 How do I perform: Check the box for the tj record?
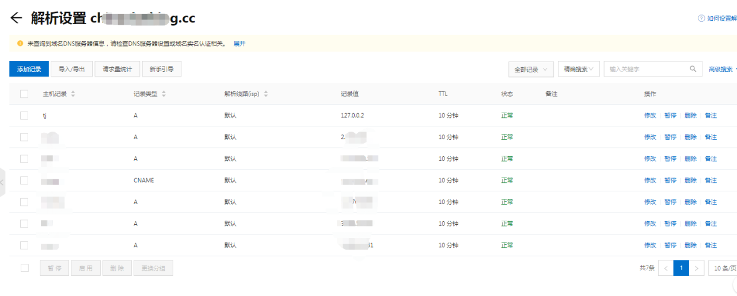pyautogui.click(x=24, y=116)
